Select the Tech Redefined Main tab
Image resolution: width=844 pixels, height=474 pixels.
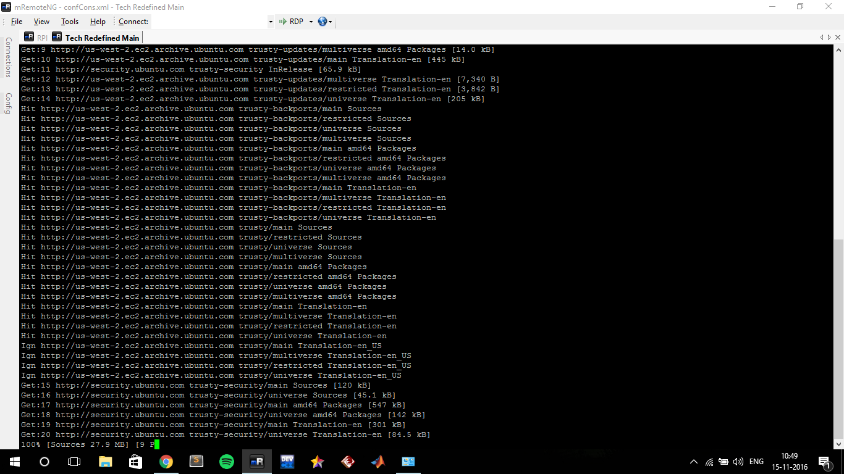pos(96,38)
